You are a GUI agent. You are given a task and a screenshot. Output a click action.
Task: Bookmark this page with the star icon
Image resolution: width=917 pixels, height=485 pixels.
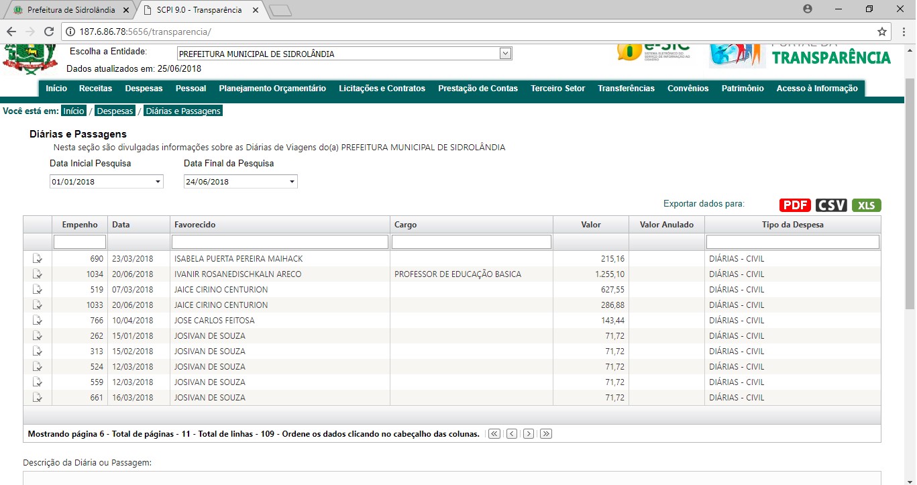coord(882,32)
